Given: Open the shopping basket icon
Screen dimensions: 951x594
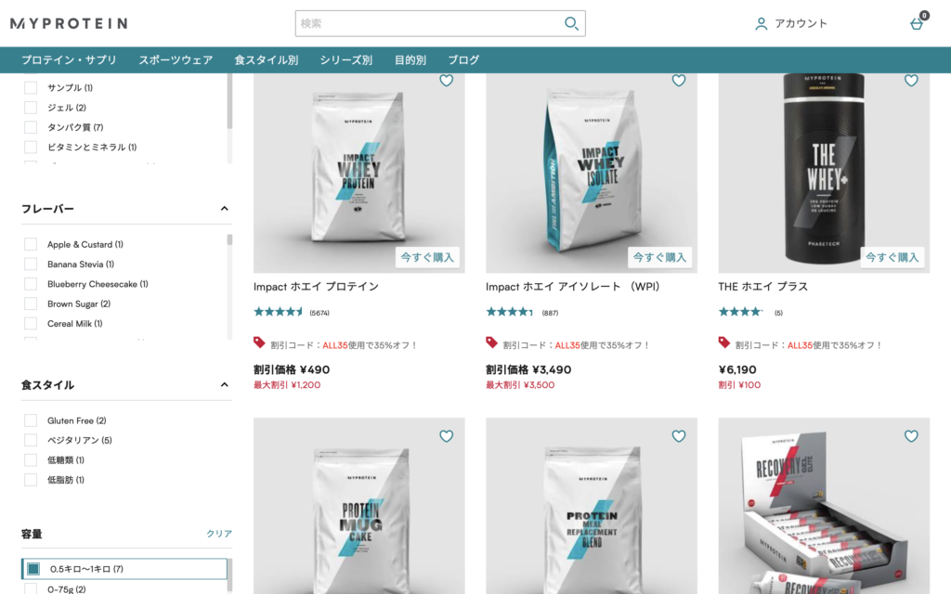Looking at the screenshot, I should (917, 23).
